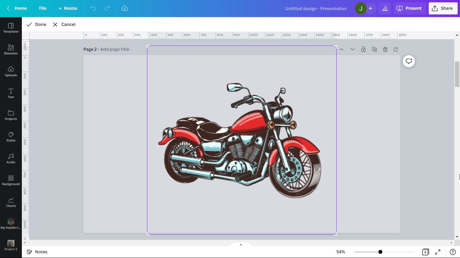Open the Elements panel
This screenshot has height=258, width=460.
pos(11,50)
